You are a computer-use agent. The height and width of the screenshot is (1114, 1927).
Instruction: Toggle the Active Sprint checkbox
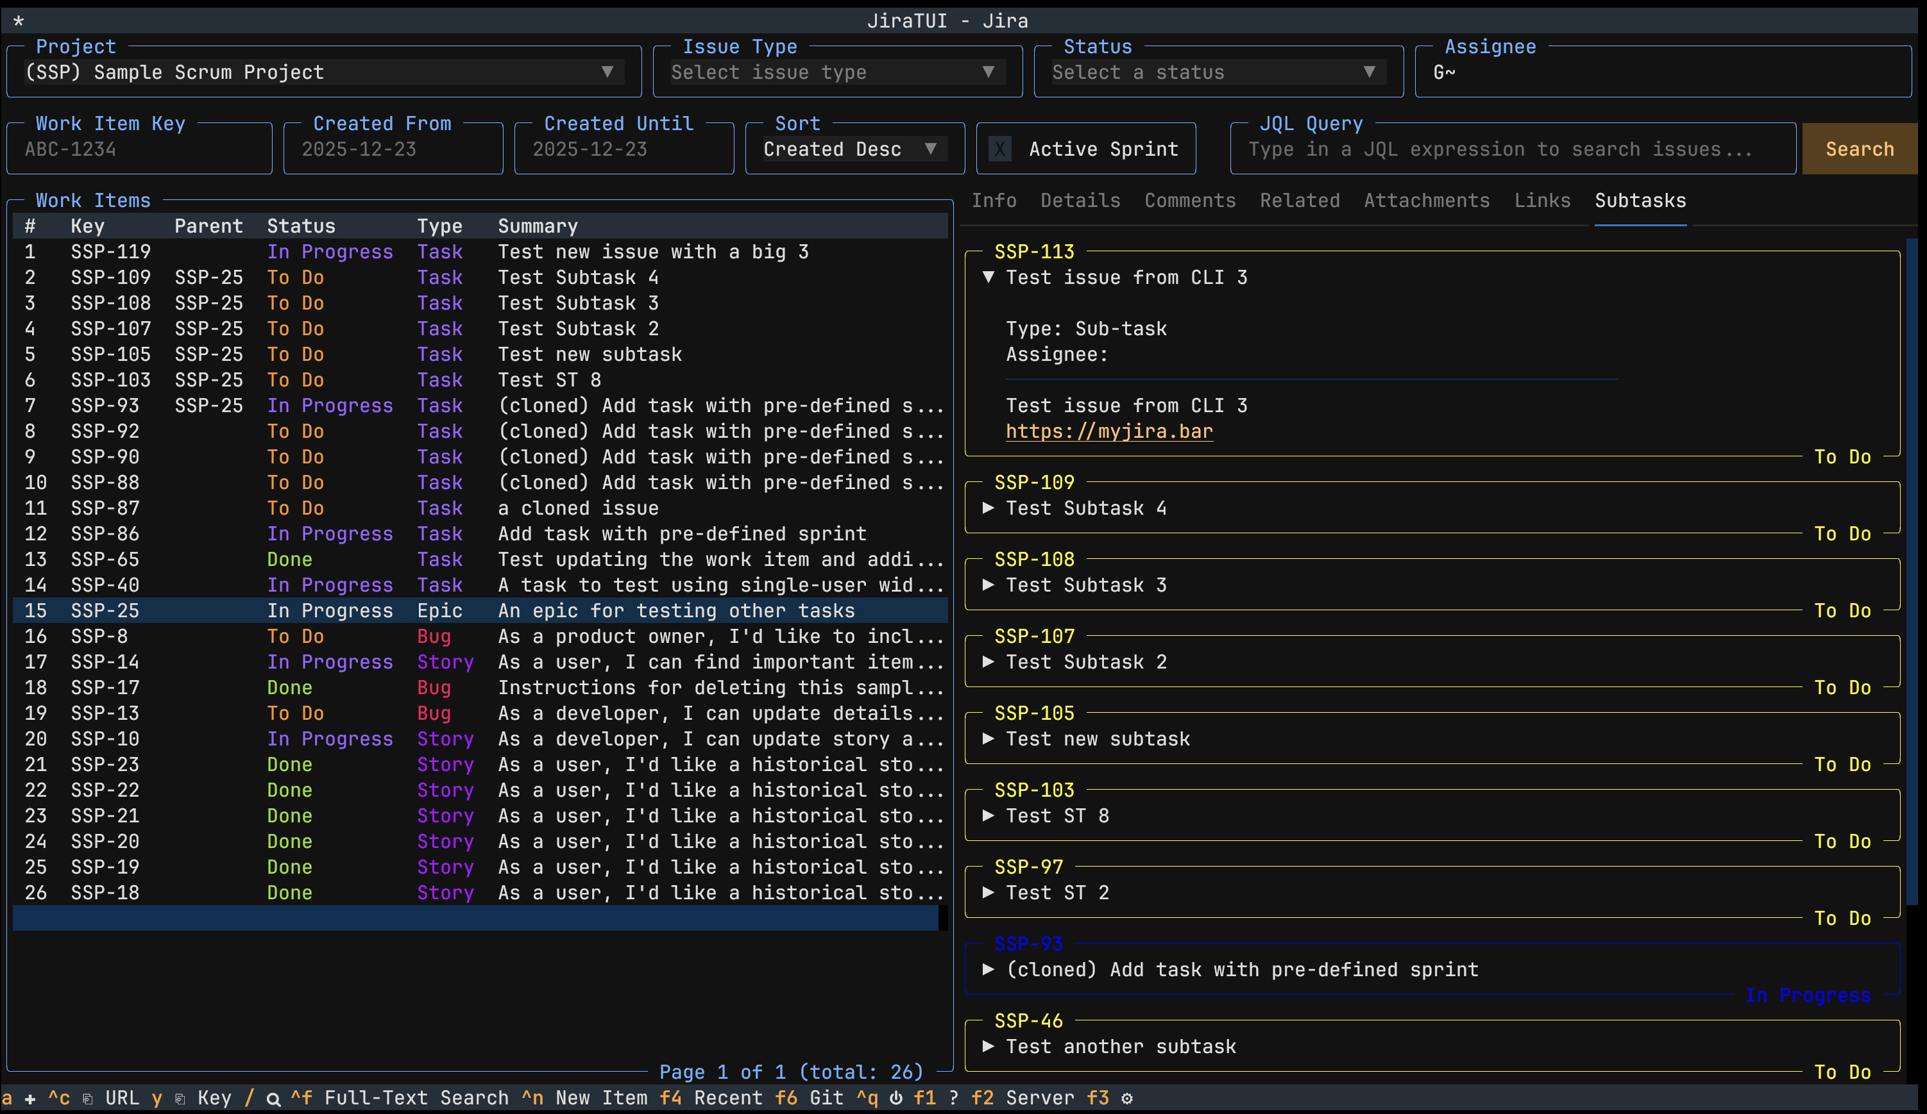point(999,149)
